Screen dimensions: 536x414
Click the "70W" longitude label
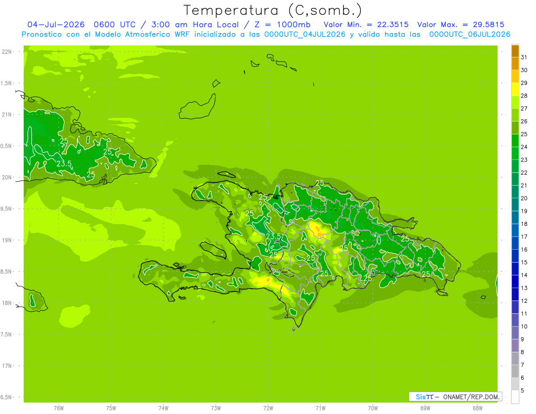tap(373, 408)
